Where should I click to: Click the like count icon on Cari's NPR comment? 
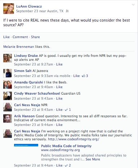coord(68,110)
